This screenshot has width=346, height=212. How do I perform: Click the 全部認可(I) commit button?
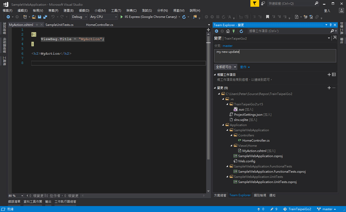click(x=224, y=67)
